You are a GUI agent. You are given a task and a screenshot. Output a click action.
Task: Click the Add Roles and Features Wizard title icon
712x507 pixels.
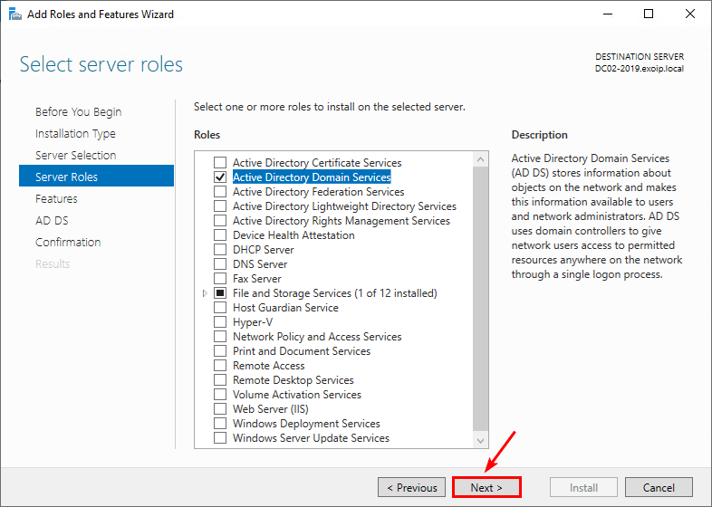[x=15, y=14]
